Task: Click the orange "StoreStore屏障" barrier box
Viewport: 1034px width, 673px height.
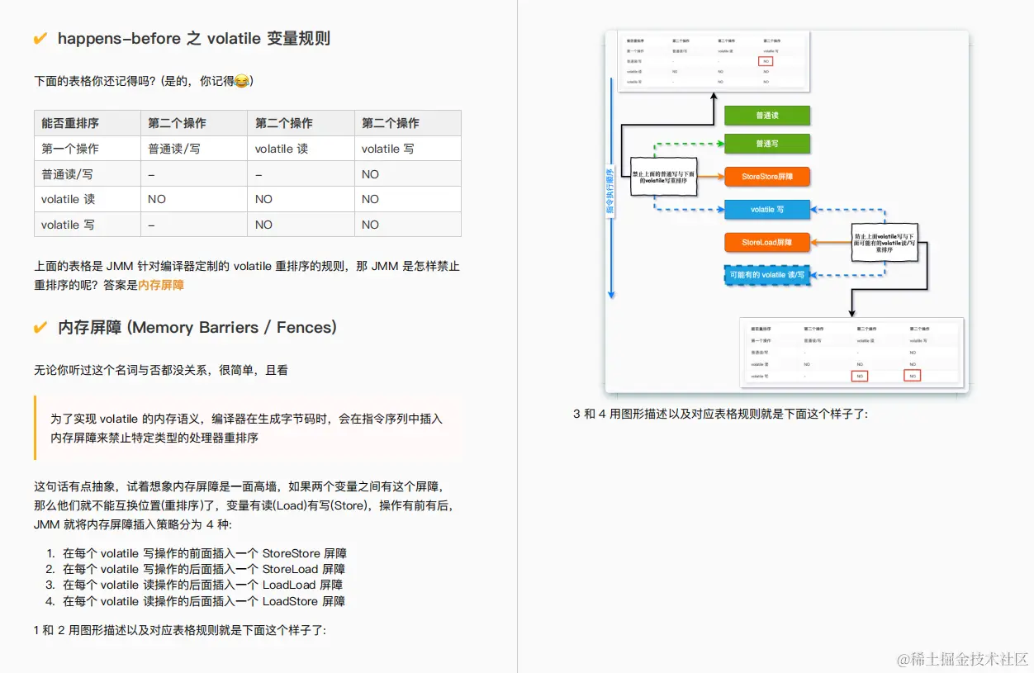Action: (x=766, y=176)
